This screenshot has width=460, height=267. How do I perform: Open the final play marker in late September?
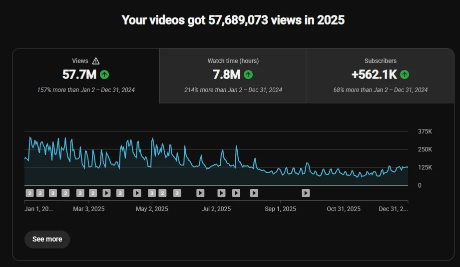click(306, 193)
